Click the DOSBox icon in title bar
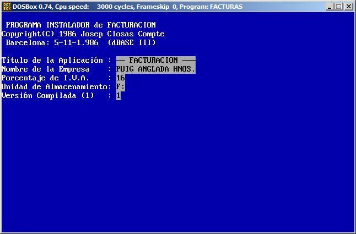Screen dimensions: 356x234 point(7,7)
